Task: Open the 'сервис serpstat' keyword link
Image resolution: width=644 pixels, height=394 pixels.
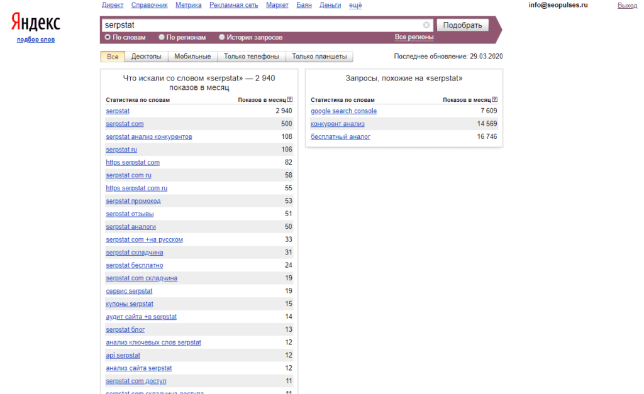Action: click(x=129, y=291)
